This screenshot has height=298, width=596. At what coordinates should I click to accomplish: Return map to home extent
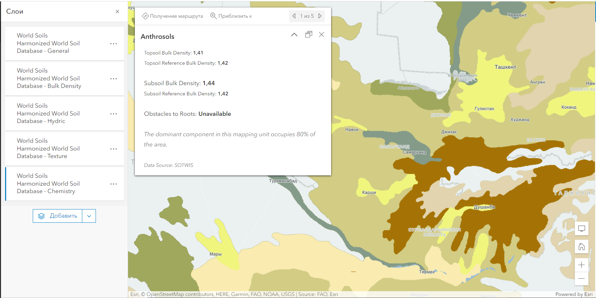point(582,247)
